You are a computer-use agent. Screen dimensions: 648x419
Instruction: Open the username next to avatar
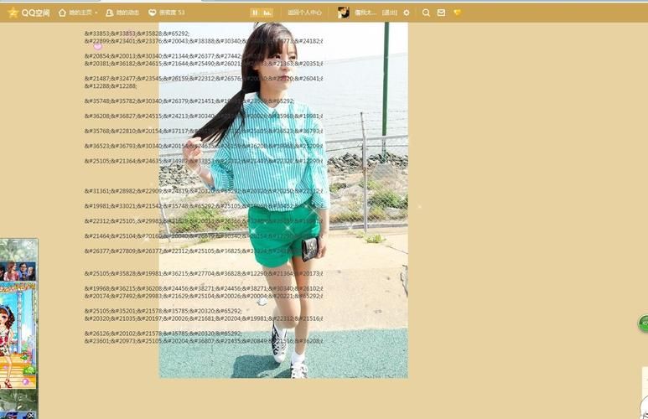pyautogui.click(x=365, y=13)
